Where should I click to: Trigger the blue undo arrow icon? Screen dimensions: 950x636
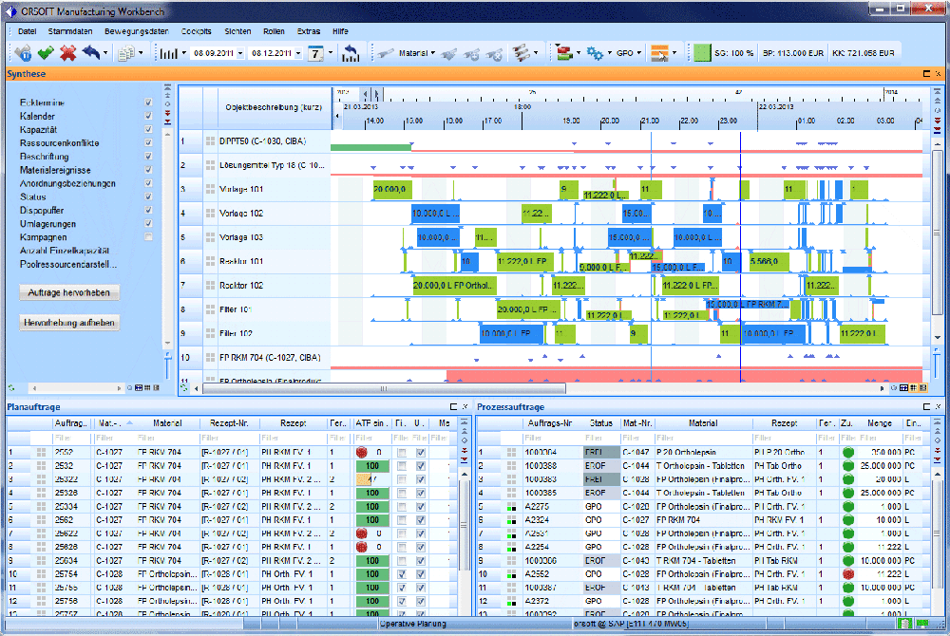91,53
